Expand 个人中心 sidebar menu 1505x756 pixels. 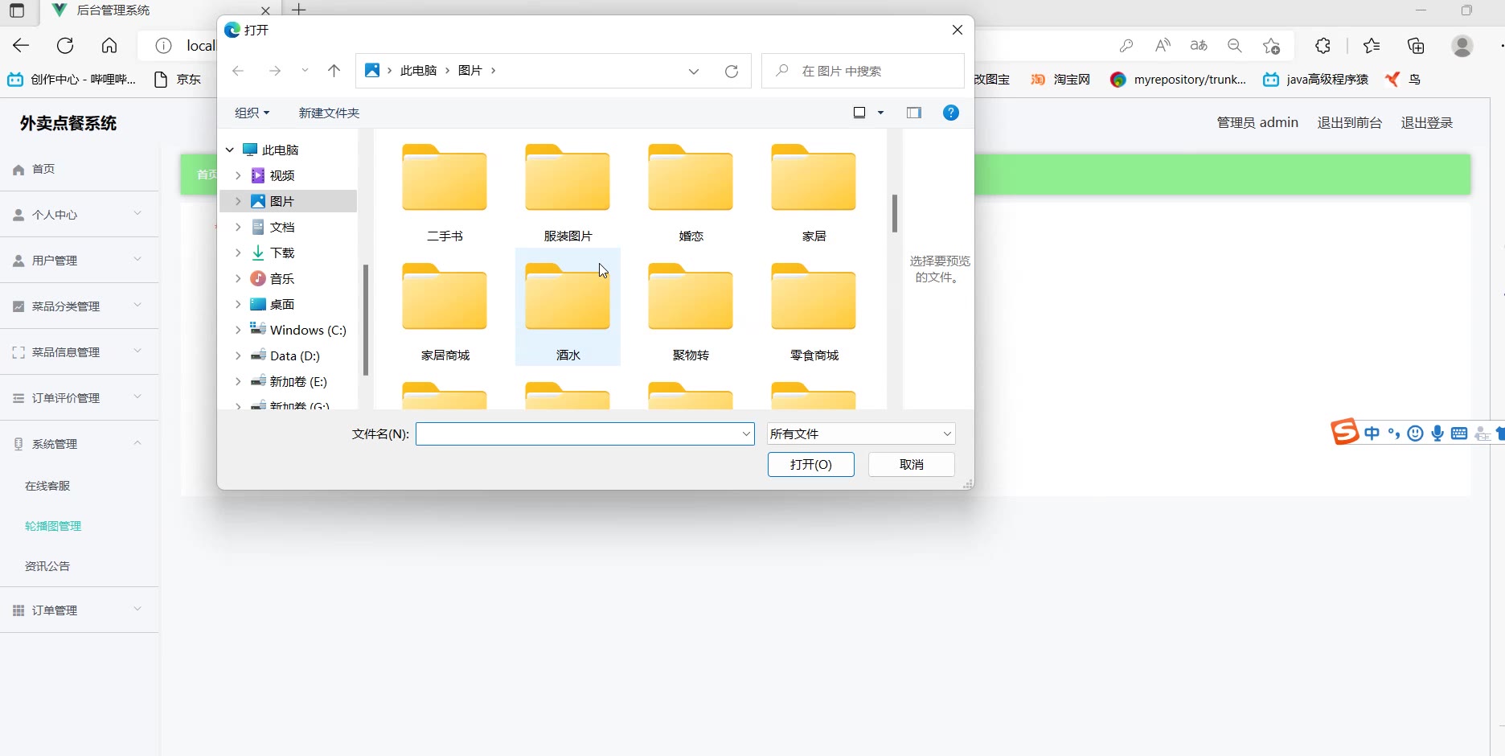79,215
